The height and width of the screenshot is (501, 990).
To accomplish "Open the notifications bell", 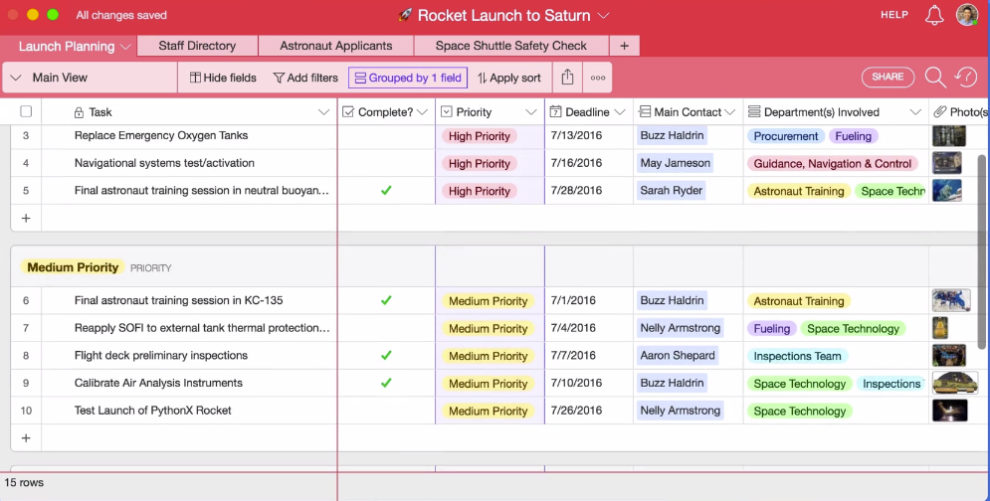I will (x=934, y=15).
